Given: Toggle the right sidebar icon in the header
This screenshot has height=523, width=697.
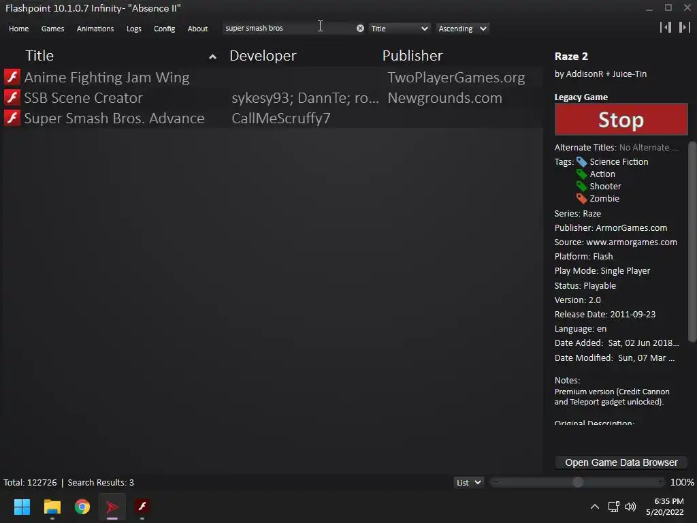Looking at the screenshot, I should click(x=685, y=27).
